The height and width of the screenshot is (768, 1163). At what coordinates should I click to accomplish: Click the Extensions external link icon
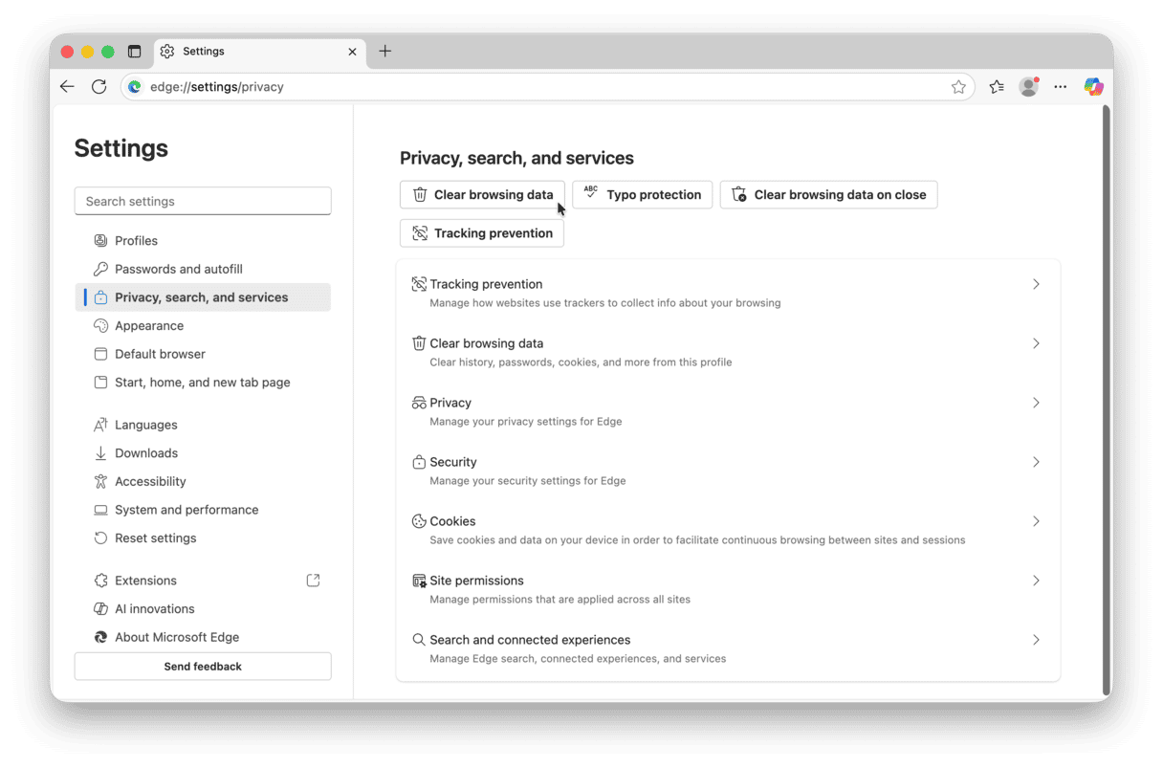click(x=313, y=581)
